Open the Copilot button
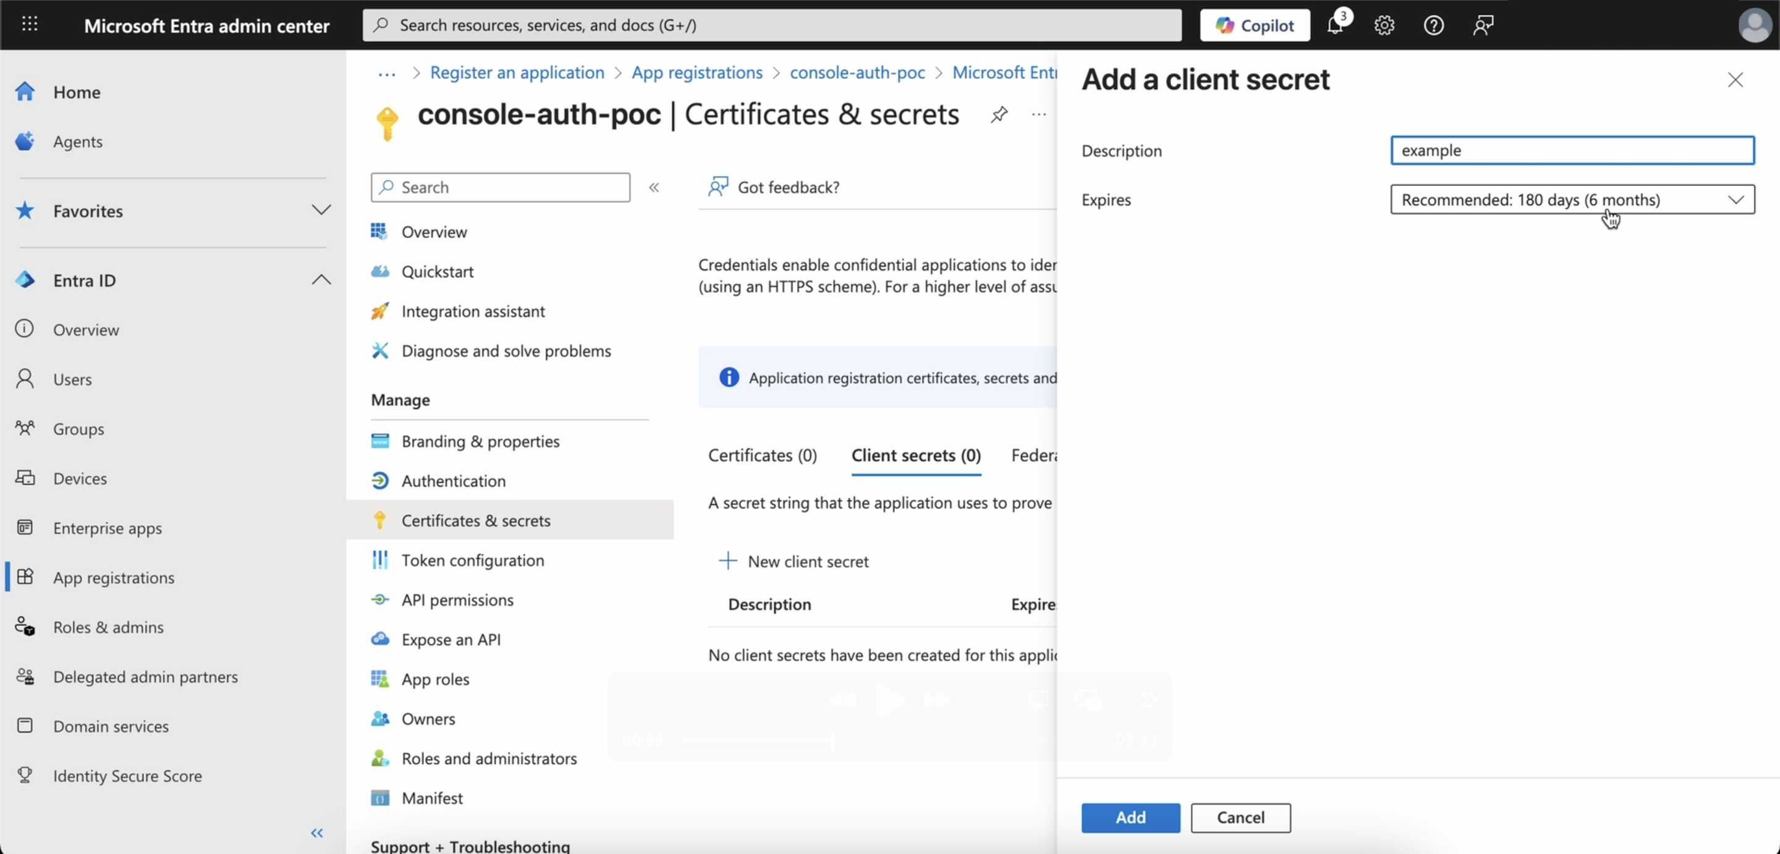This screenshot has height=854, width=1780. point(1254,25)
